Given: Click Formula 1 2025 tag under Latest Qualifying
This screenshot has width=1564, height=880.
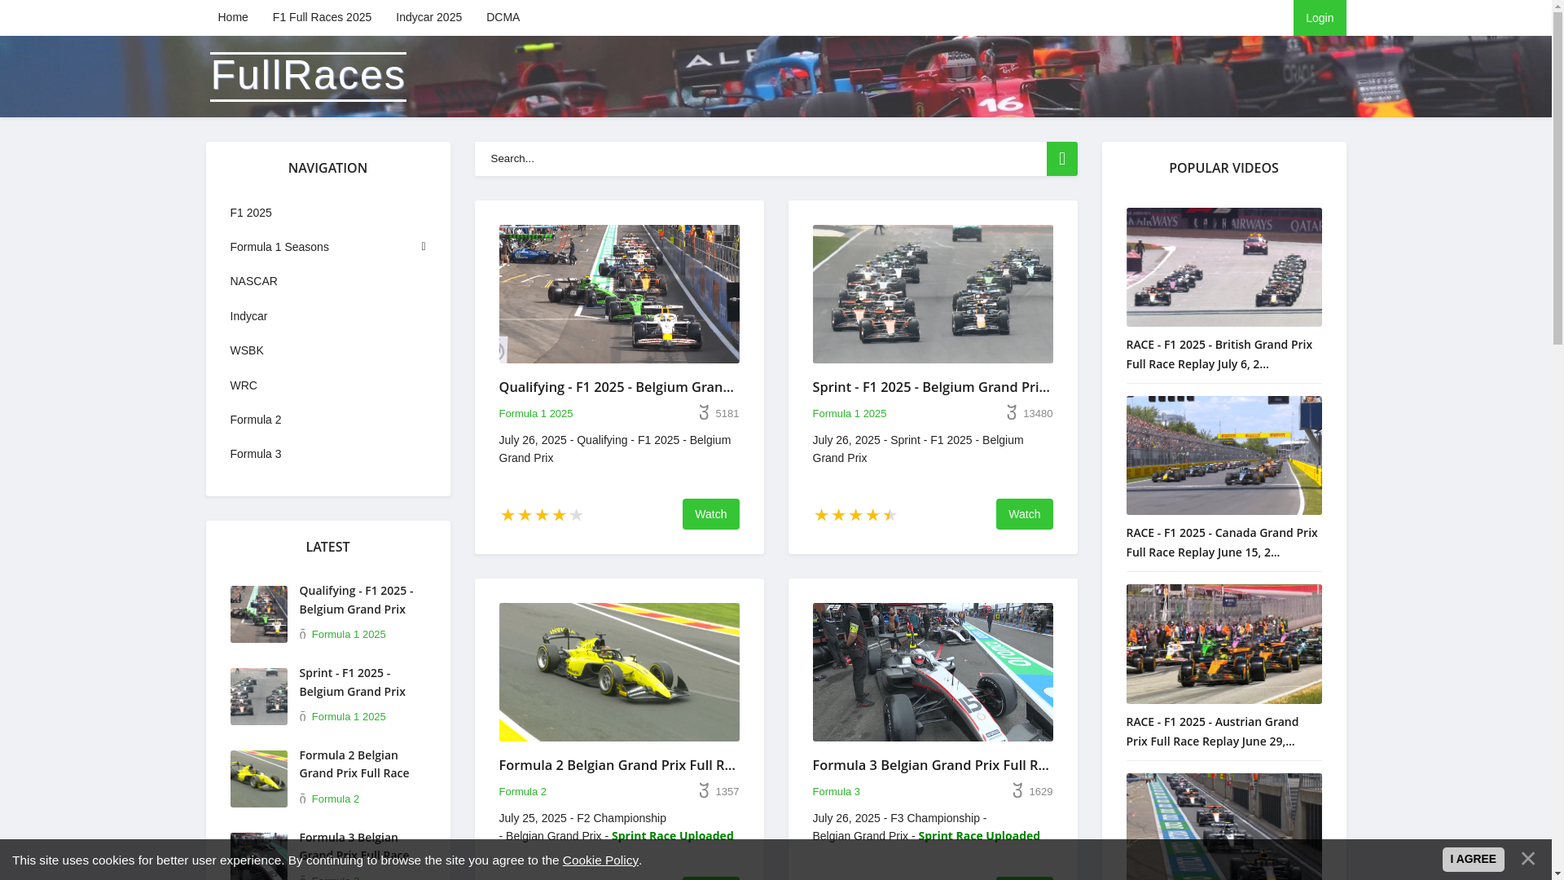Looking at the screenshot, I should click(x=349, y=635).
